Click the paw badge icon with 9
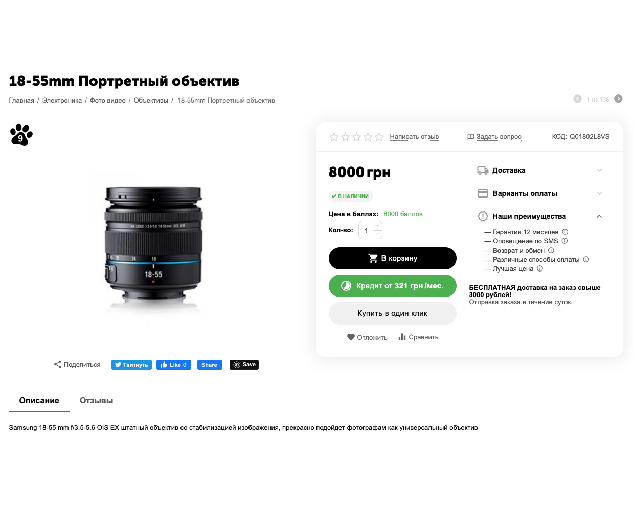The image size is (634, 518). pos(21,135)
